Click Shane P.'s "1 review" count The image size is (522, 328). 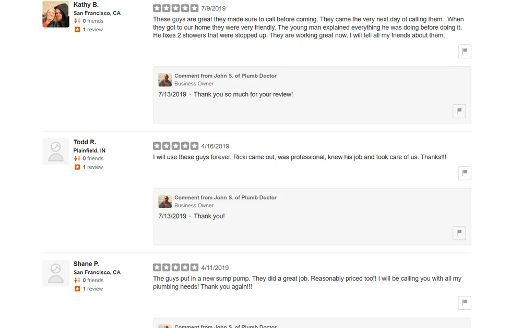click(x=93, y=289)
